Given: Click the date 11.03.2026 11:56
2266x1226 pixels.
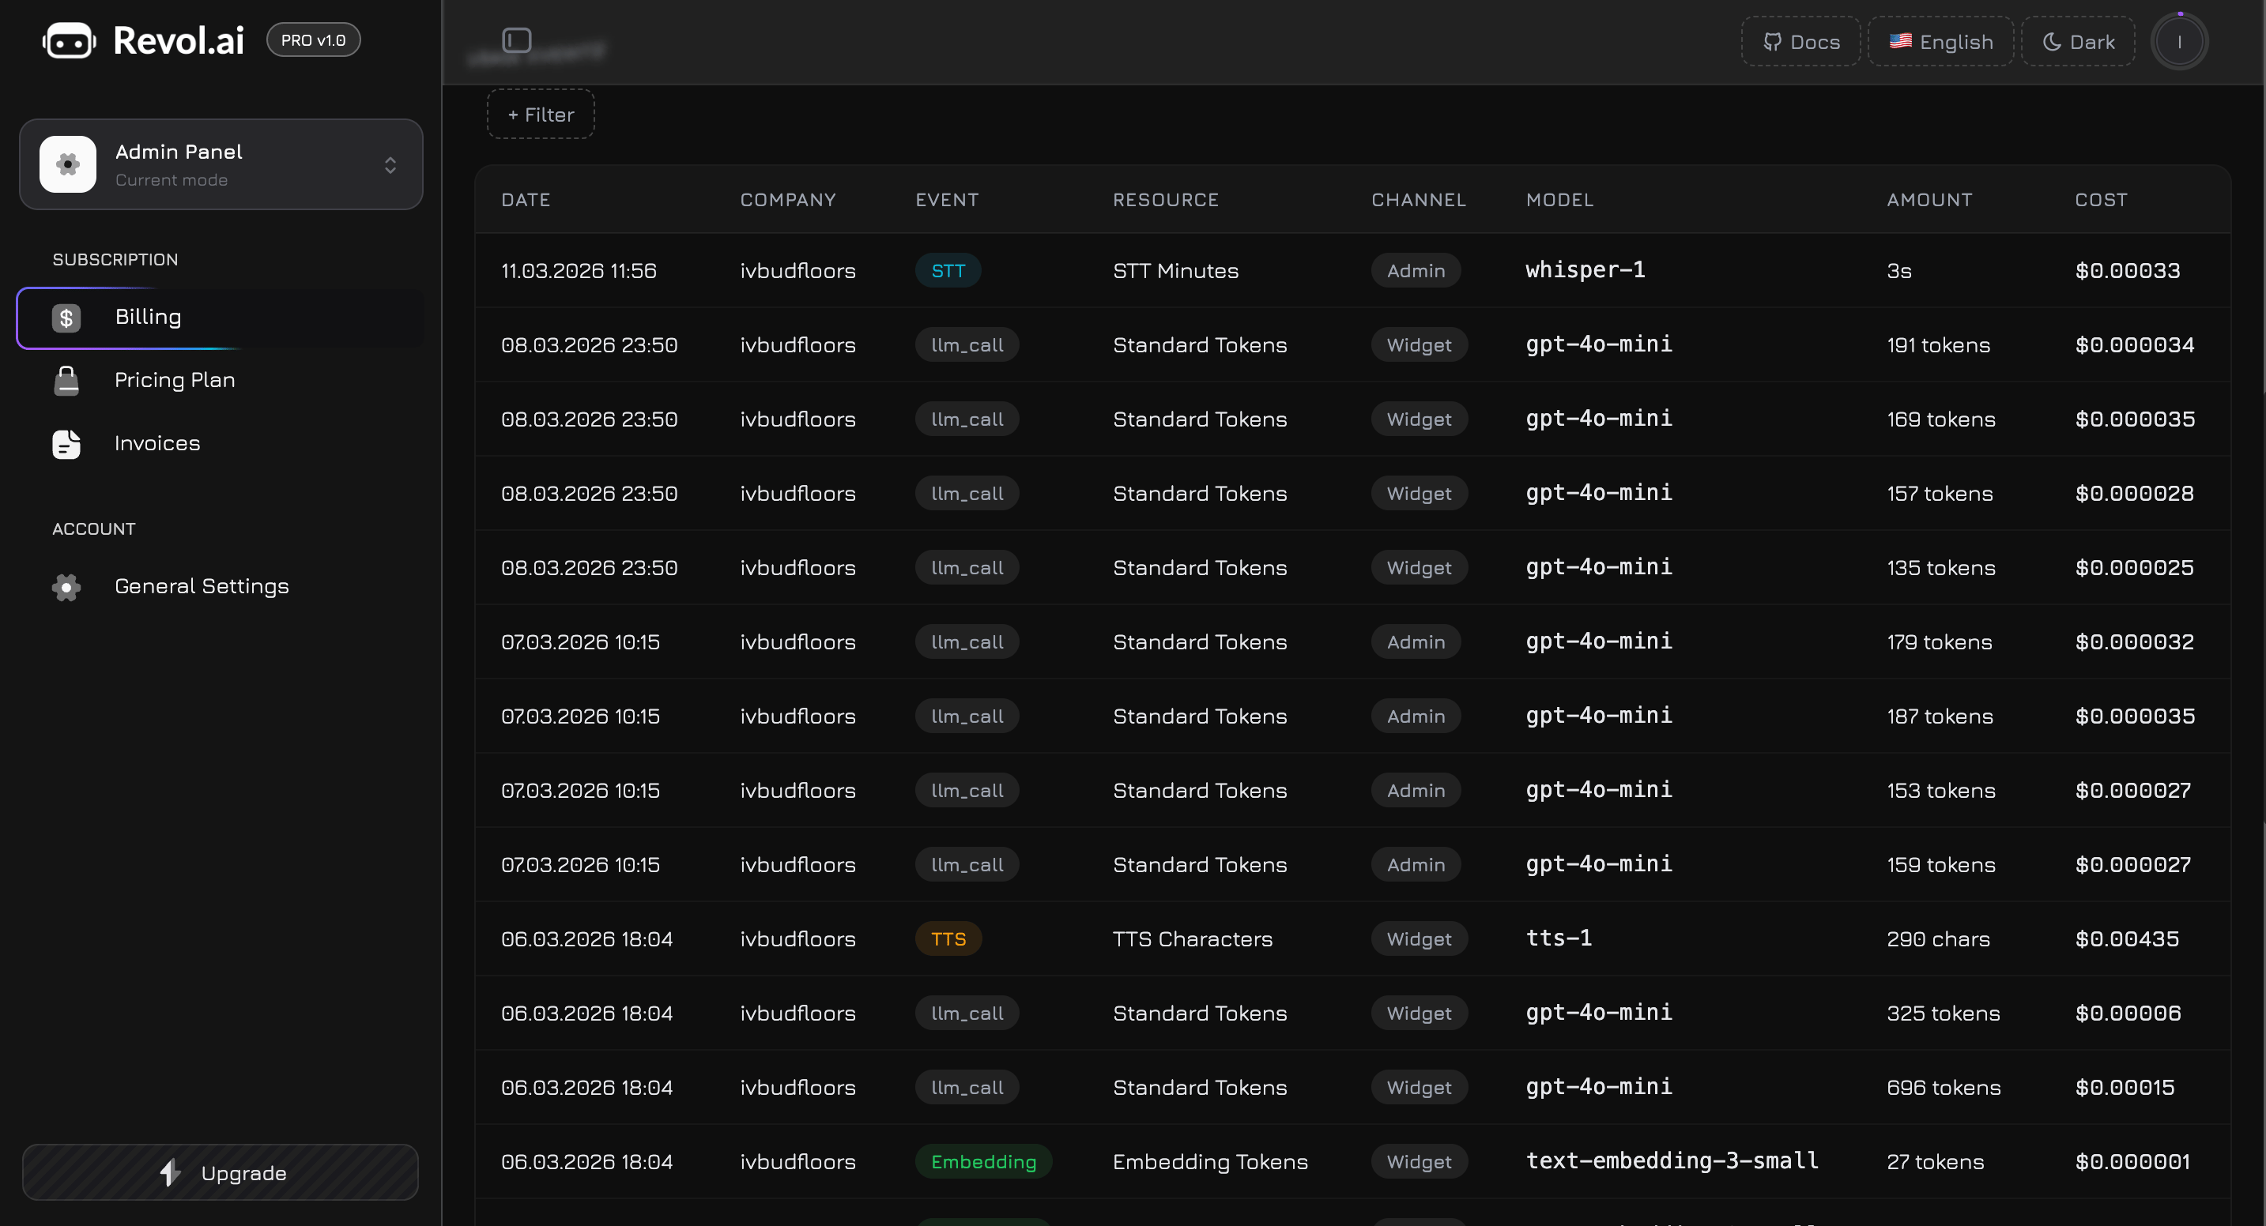Looking at the screenshot, I should (579, 271).
